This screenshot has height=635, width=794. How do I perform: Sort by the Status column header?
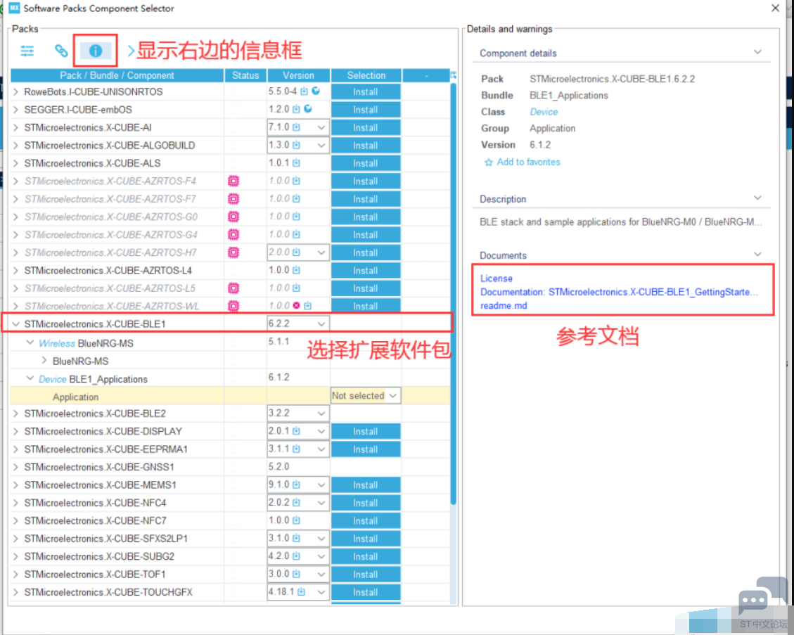[x=245, y=75]
